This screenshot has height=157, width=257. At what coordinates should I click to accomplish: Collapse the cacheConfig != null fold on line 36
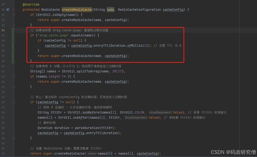pos(14,40)
